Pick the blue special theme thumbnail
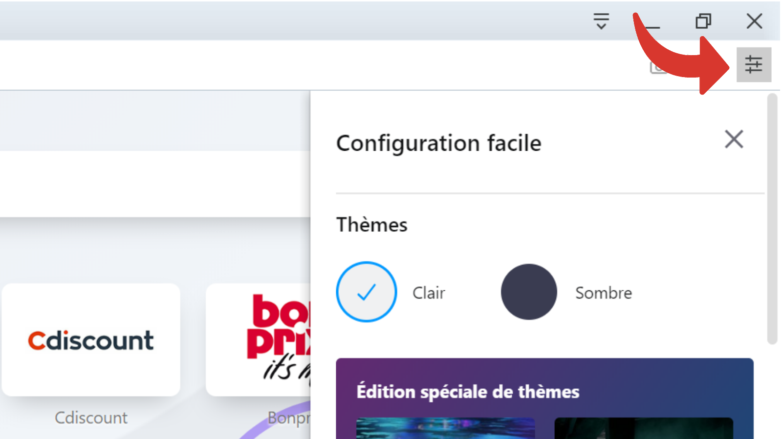This screenshot has width=782, height=439. [x=445, y=428]
